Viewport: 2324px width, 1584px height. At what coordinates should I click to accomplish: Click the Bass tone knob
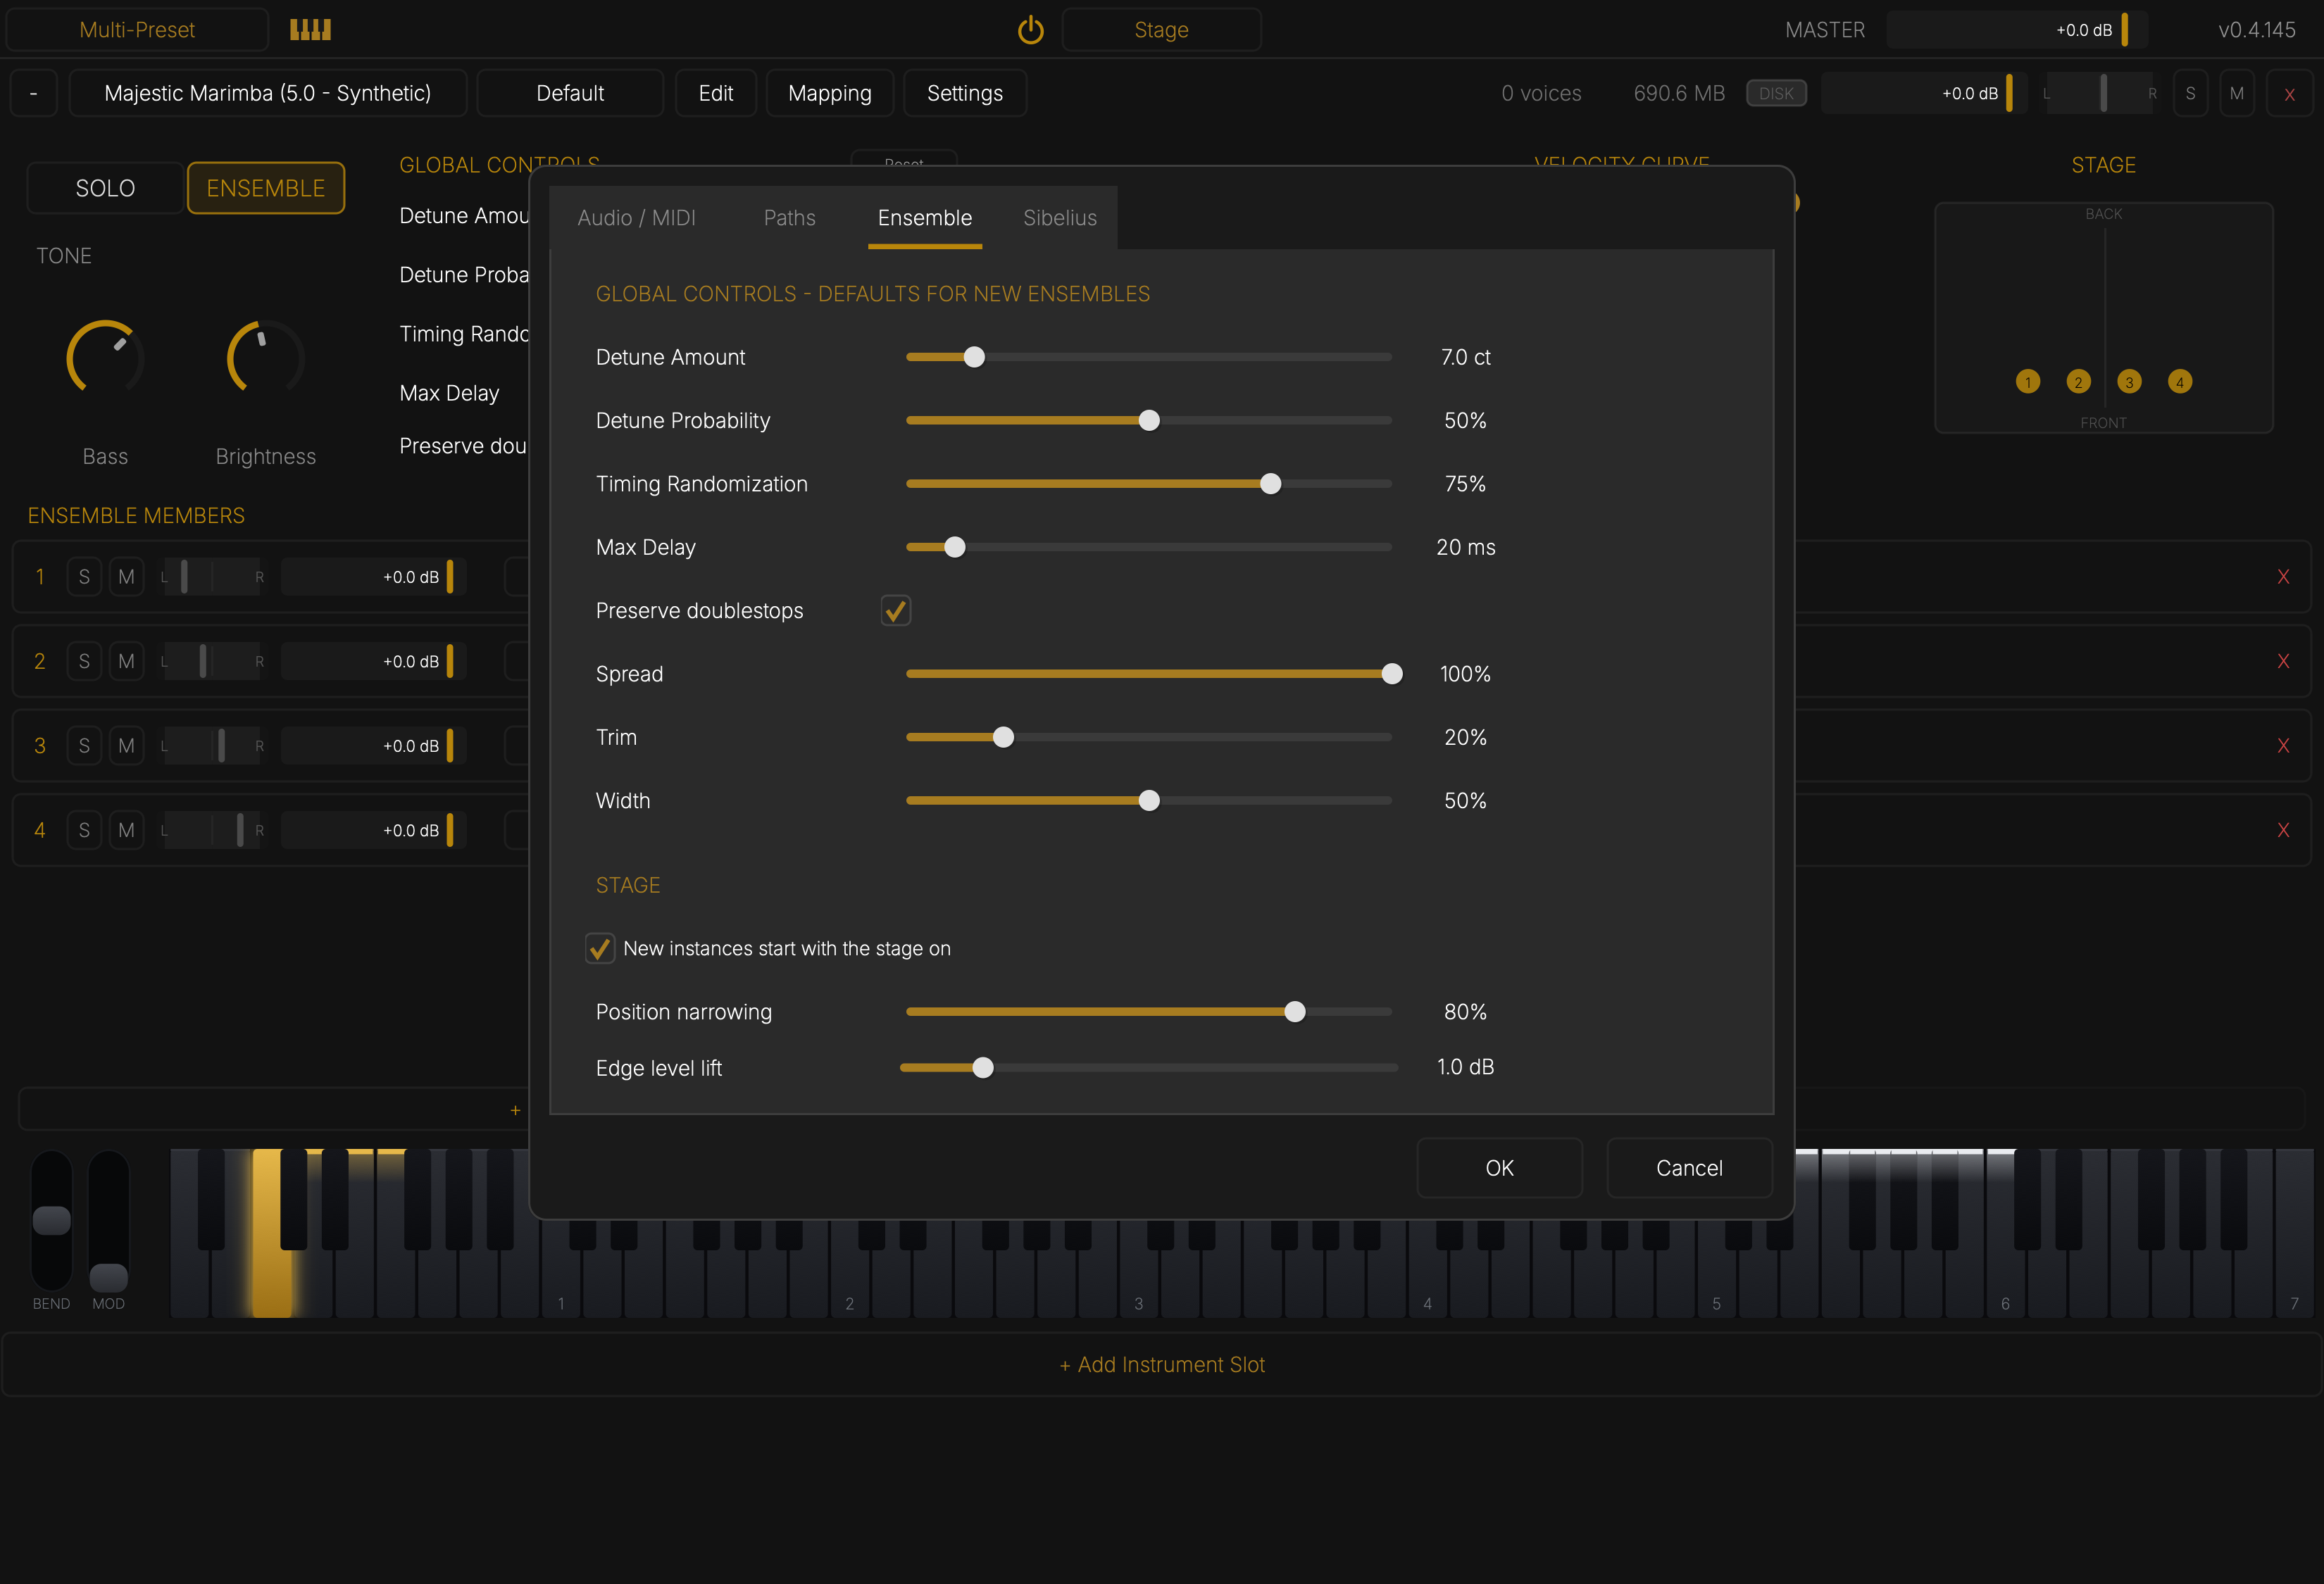tap(105, 358)
